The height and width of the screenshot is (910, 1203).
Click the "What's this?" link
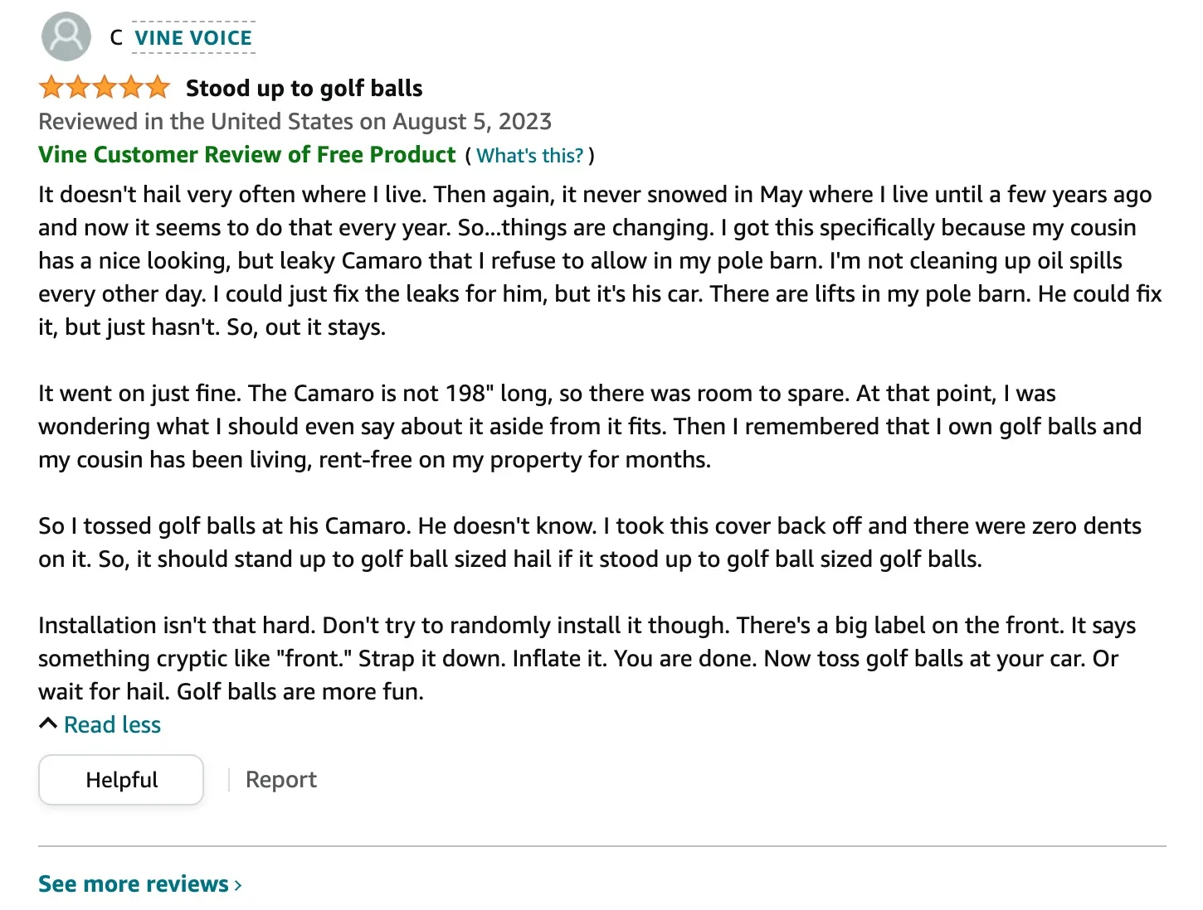tap(529, 156)
